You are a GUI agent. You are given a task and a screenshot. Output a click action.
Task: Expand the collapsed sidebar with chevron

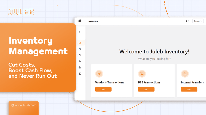[x=80, y=32]
